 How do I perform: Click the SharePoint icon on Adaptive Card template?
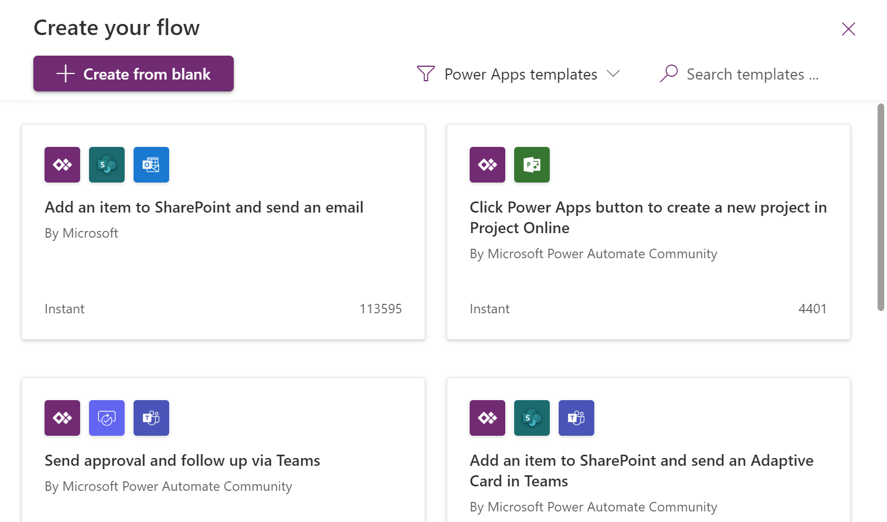pos(532,418)
